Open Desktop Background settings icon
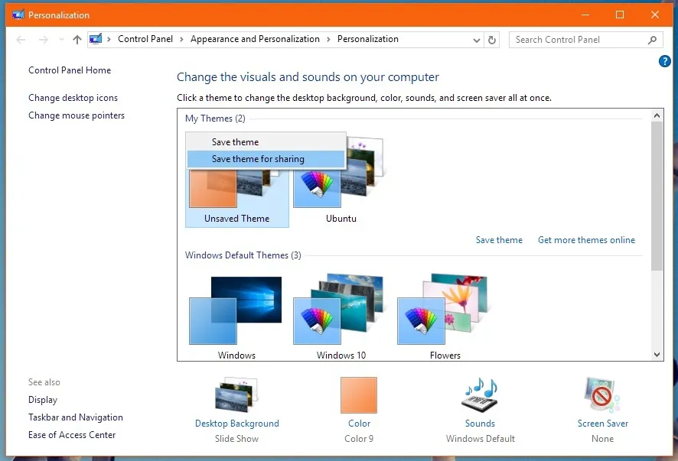The width and height of the screenshot is (678, 461). 236,394
